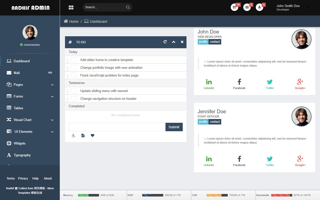Click the heart icon below the task input
Screen dimensions: 320x200
92,135
